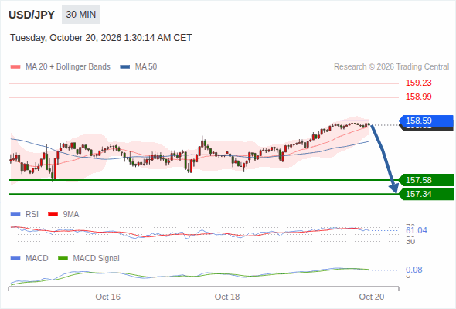The height and width of the screenshot is (309, 456).
Task: Click the 30 MIN timeframe badge
Action: click(81, 15)
